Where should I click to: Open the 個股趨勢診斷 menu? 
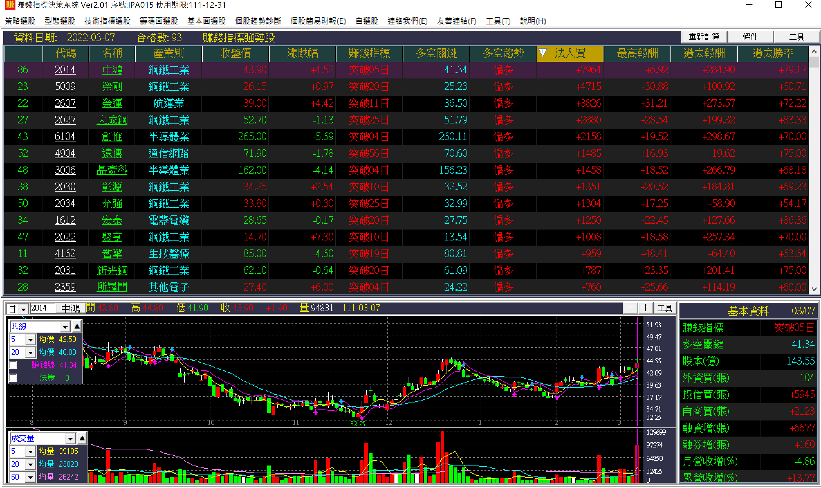(258, 21)
